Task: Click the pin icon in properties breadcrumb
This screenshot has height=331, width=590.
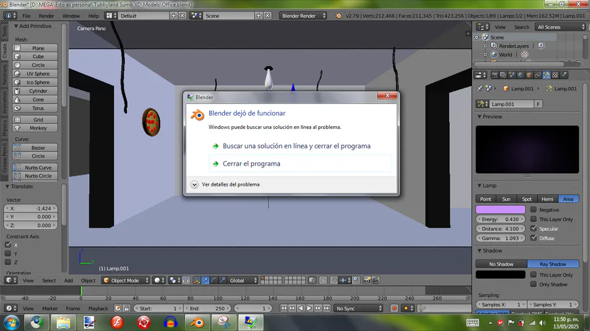Action: click(479, 88)
